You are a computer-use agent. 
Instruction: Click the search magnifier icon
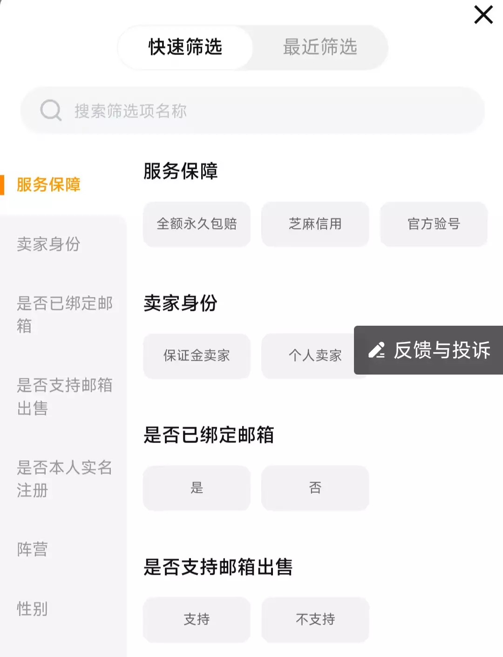coord(51,111)
